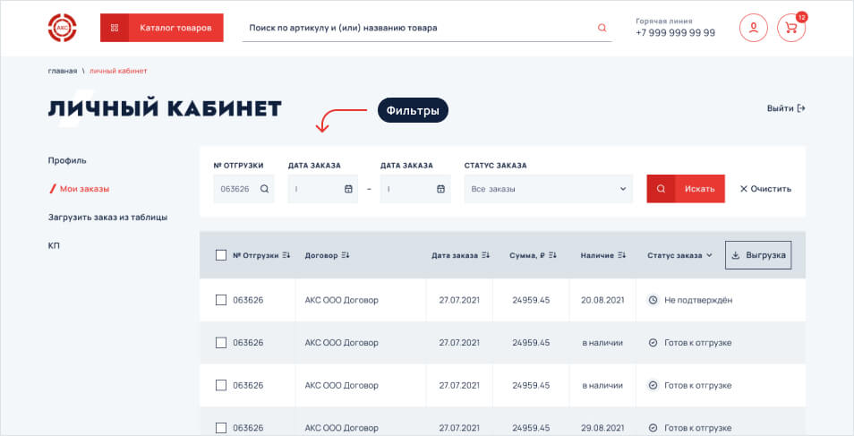Screen dimensions: 854x436
Task: Click the magnifier icon in the top search bar
Action: [602, 28]
